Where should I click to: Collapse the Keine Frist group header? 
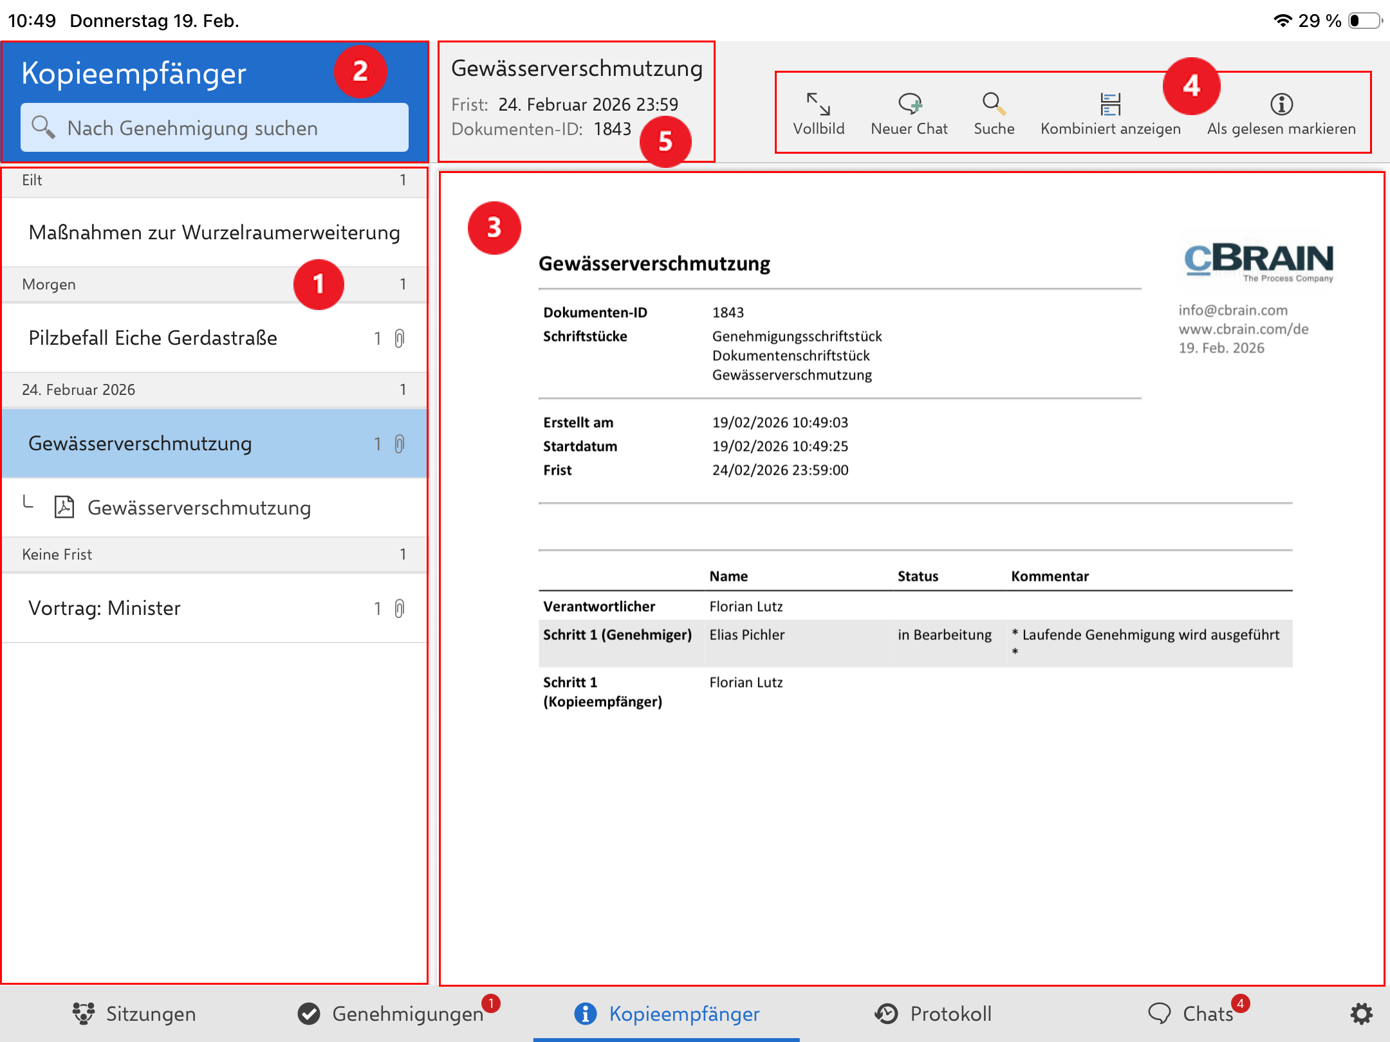pos(214,554)
